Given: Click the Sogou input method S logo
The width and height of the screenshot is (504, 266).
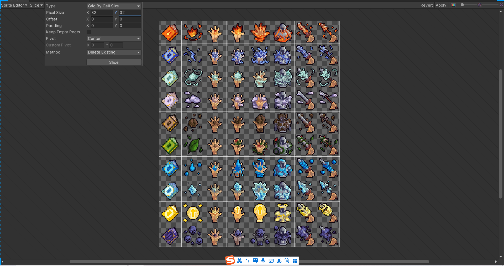Looking at the screenshot, I should pos(230,260).
